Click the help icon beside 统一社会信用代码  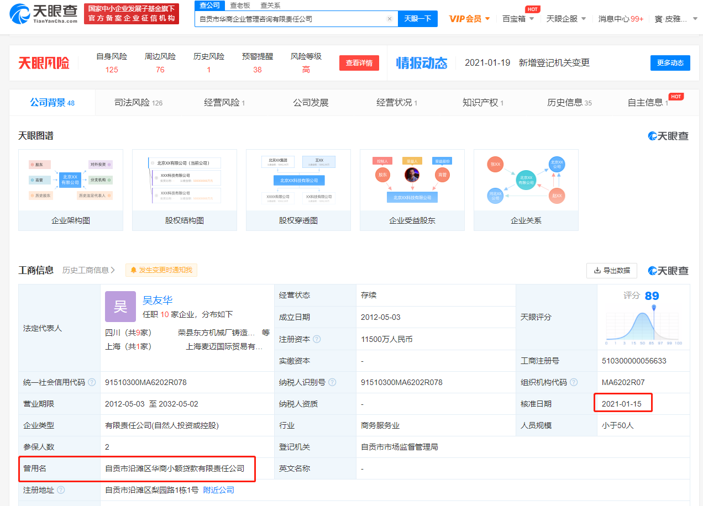pos(92,382)
